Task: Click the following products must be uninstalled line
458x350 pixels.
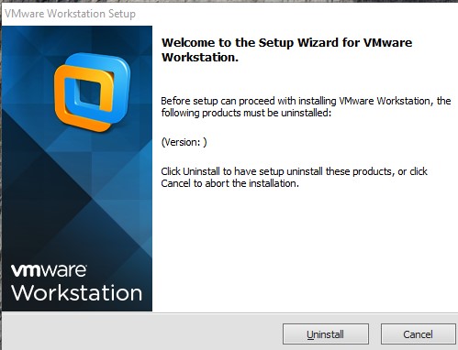Action: [246, 113]
